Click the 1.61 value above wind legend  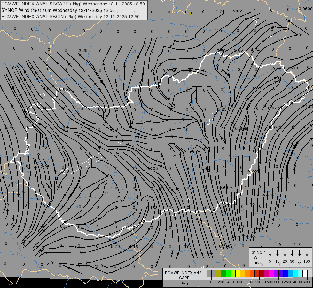click(x=298, y=244)
